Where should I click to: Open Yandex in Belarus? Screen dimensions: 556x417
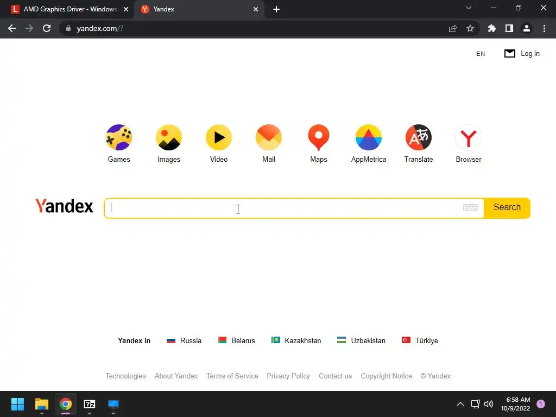(236, 340)
